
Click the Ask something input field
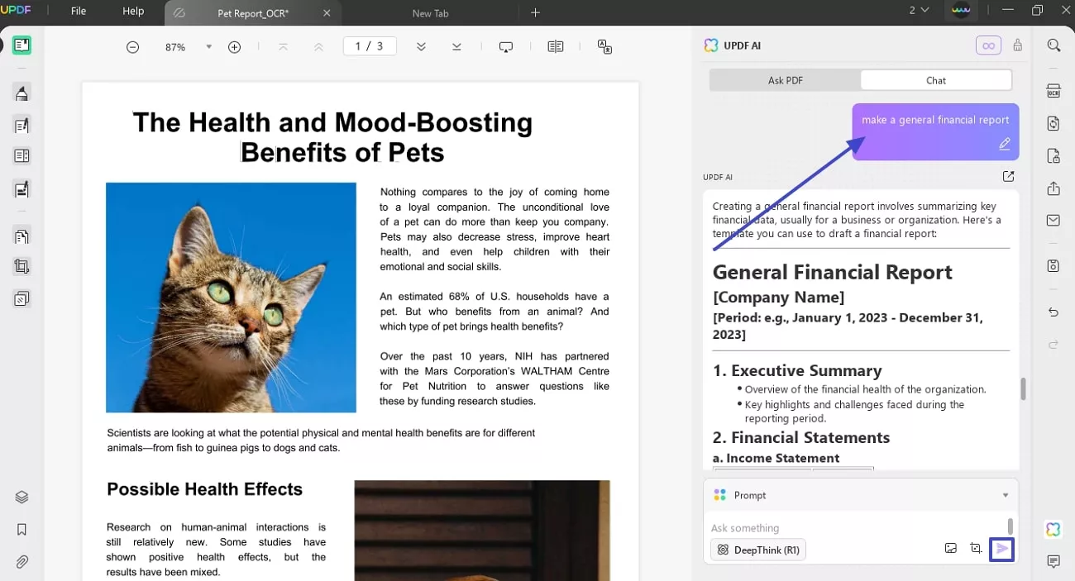(856, 528)
